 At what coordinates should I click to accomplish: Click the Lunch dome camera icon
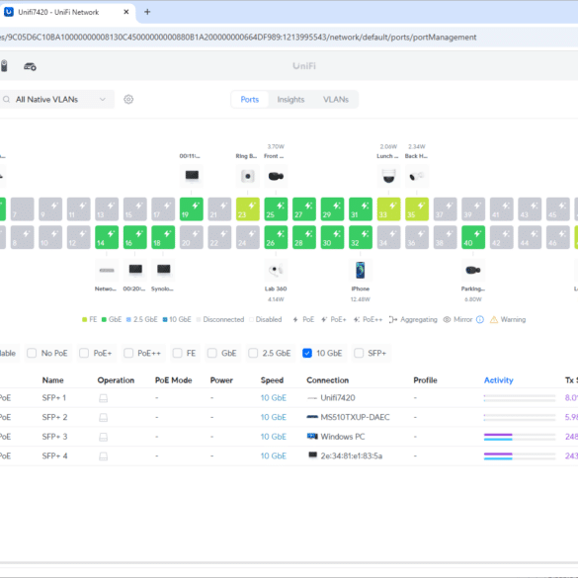coord(388,176)
